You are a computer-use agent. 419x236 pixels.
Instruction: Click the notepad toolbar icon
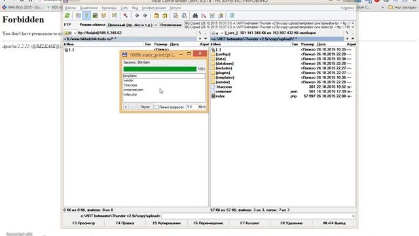(232, 16)
